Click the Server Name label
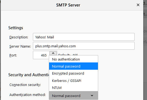147x100 pixels. click(20, 46)
